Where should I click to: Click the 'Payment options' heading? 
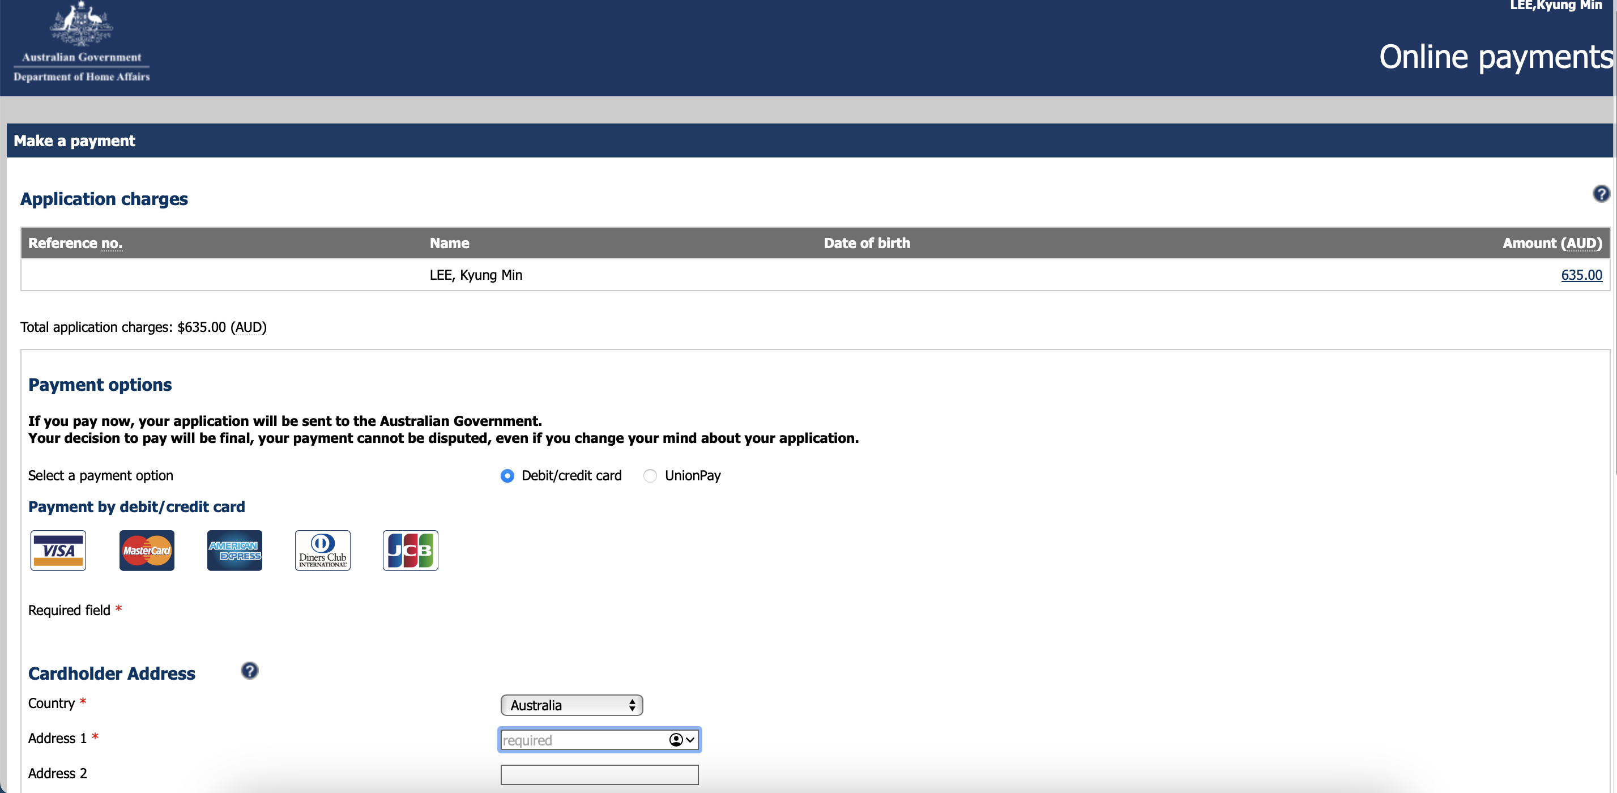pyautogui.click(x=100, y=384)
